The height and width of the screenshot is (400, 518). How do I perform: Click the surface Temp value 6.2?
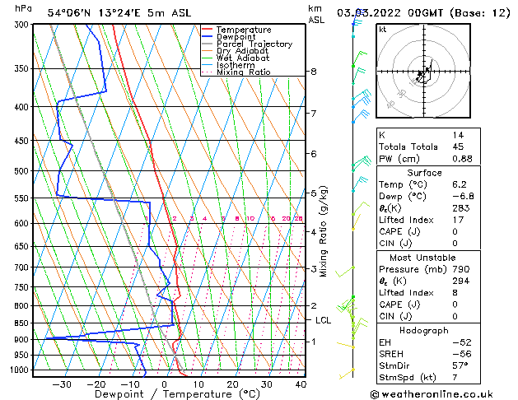[460, 184]
